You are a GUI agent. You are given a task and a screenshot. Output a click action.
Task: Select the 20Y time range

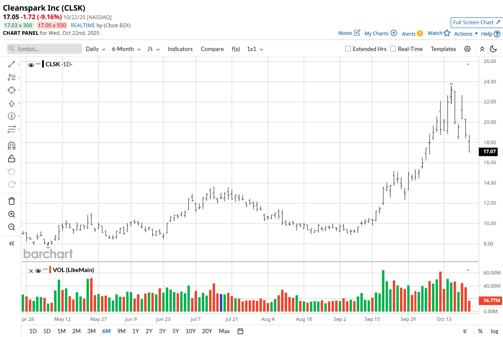click(207, 331)
